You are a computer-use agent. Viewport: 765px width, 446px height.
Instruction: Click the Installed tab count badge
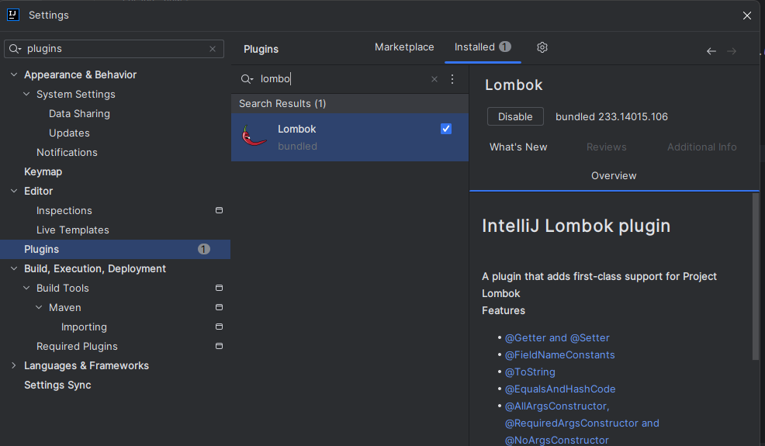pos(505,47)
